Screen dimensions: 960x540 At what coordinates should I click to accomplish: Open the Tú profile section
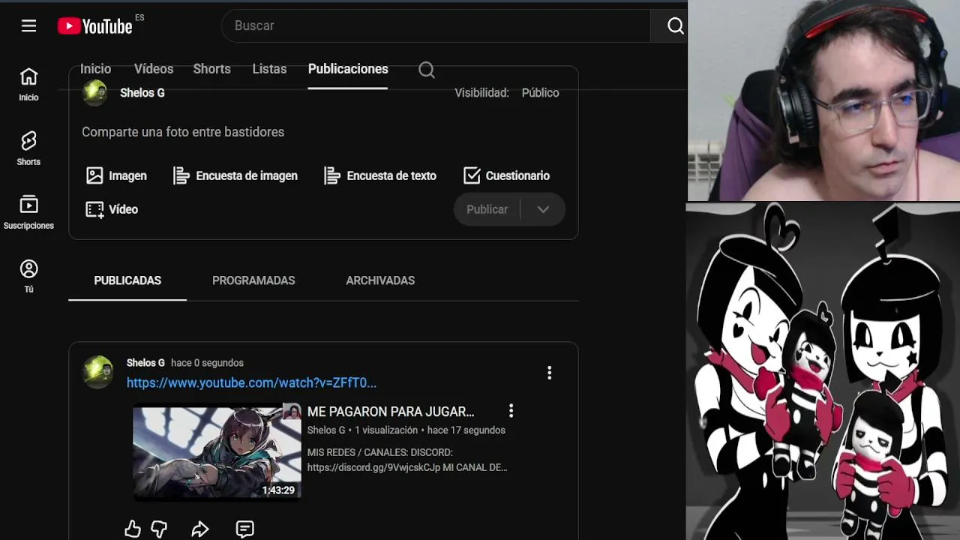28,276
